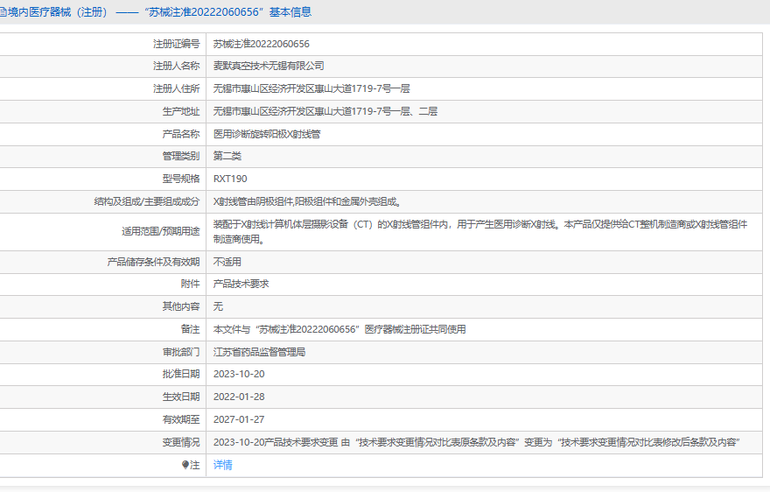Click the production address ending 一层、二层
The height and width of the screenshot is (492, 770).
[x=325, y=111]
